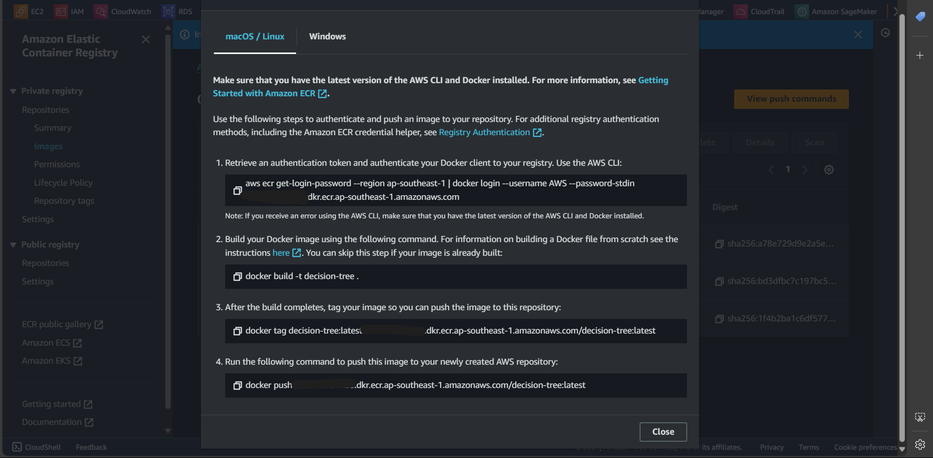The width and height of the screenshot is (933, 458).
Task: Copy the sha256:a78e729d9e2a5e digest
Action: [x=719, y=244]
